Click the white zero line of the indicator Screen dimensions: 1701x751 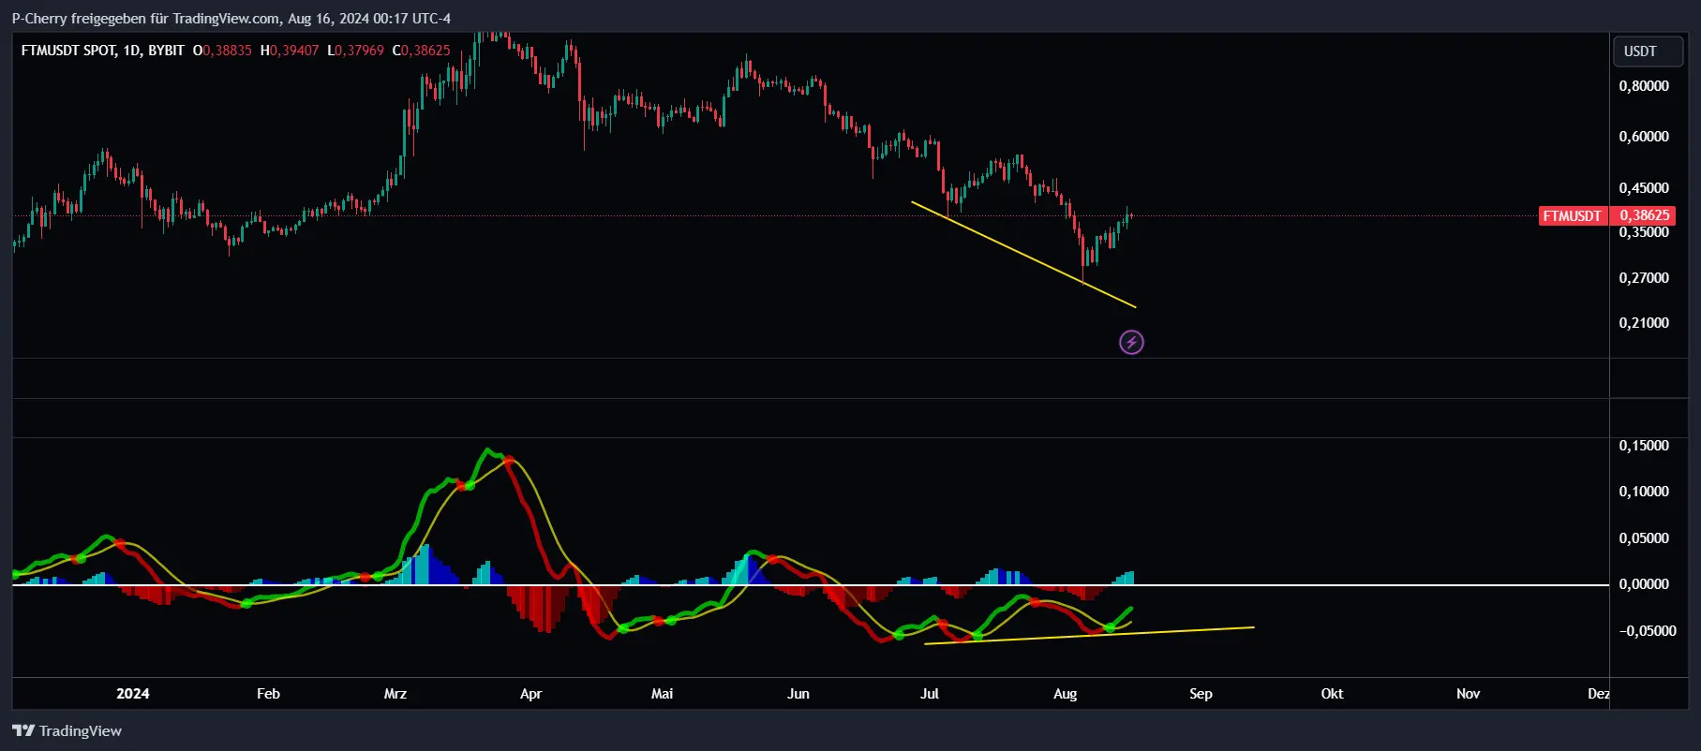[x=811, y=584]
